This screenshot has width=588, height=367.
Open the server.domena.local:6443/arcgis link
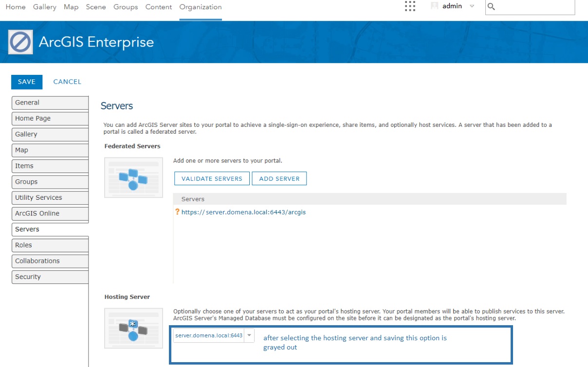pos(243,212)
